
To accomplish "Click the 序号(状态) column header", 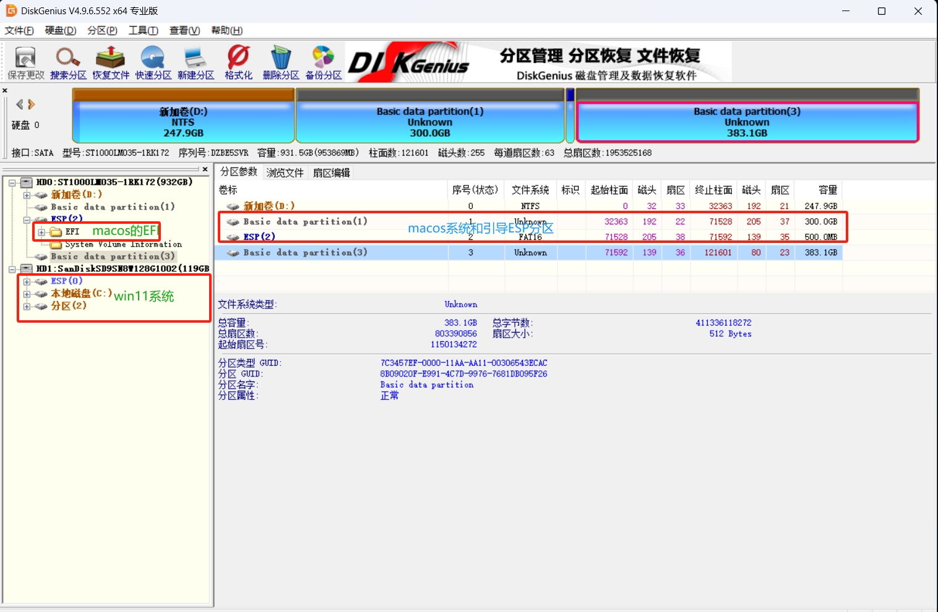I will tap(475, 190).
